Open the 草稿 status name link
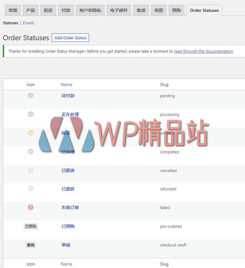This screenshot has width=245, height=268. (66, 245)
